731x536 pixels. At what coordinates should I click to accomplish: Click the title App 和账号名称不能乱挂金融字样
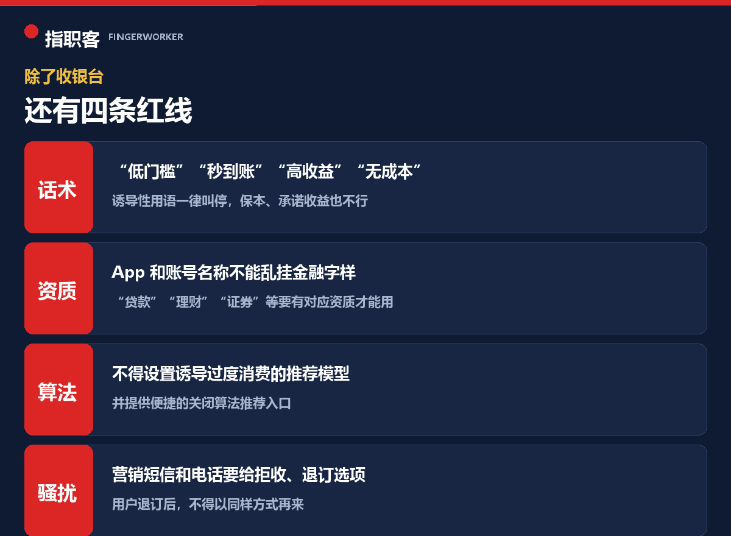(233, 273)
